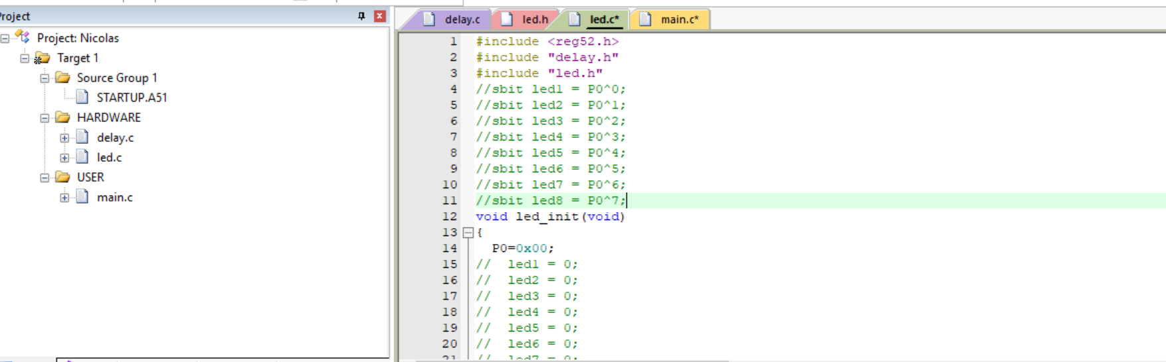Expand led.c include dependencies

pyautogui.click(x=64, y=158)
